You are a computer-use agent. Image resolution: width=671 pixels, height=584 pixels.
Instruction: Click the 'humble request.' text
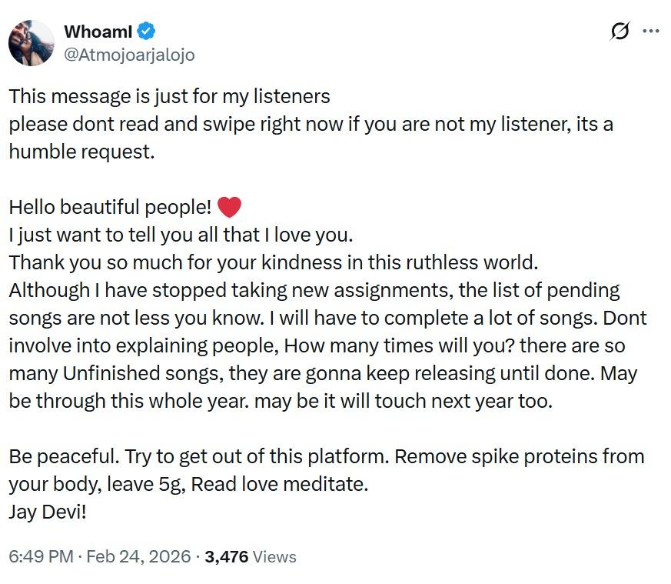(x=81, y=152)
